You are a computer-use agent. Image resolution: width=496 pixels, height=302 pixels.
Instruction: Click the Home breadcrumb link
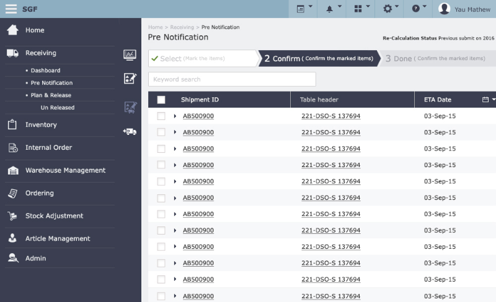coord(155,27)
